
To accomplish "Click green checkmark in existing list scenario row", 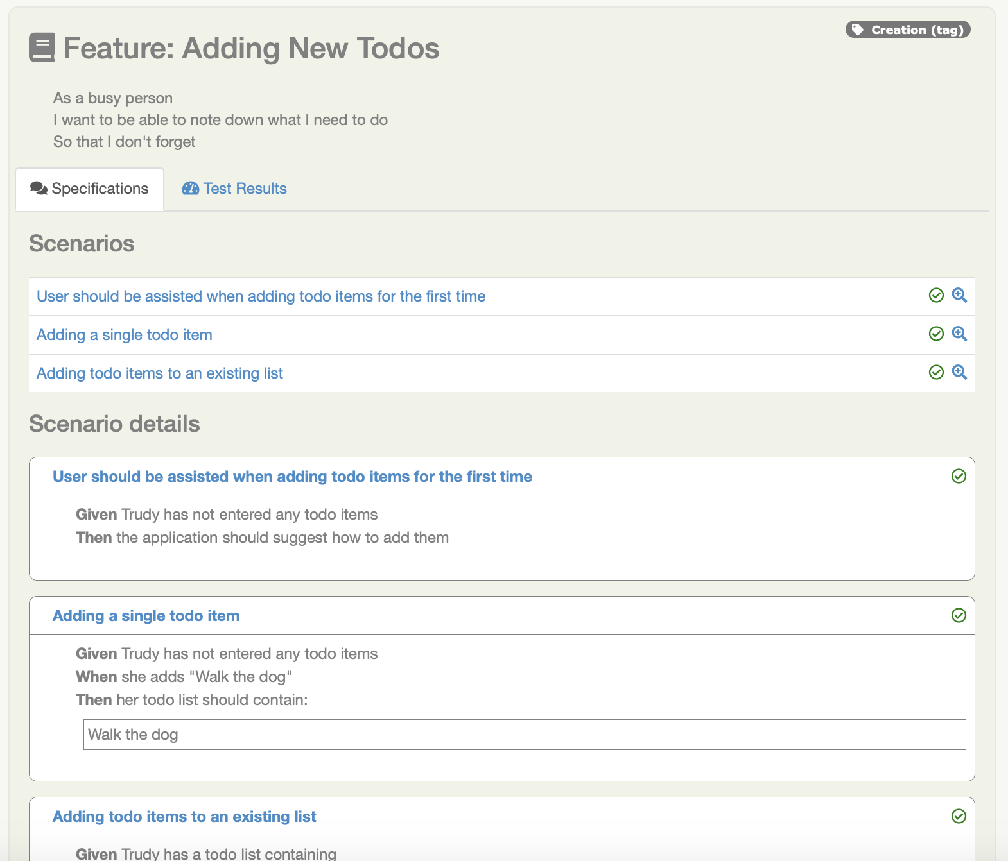I will [x=936, y=372].
